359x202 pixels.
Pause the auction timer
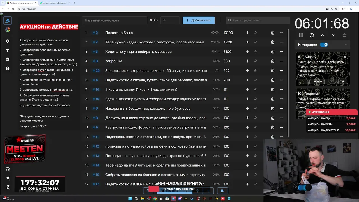[301, 35]
